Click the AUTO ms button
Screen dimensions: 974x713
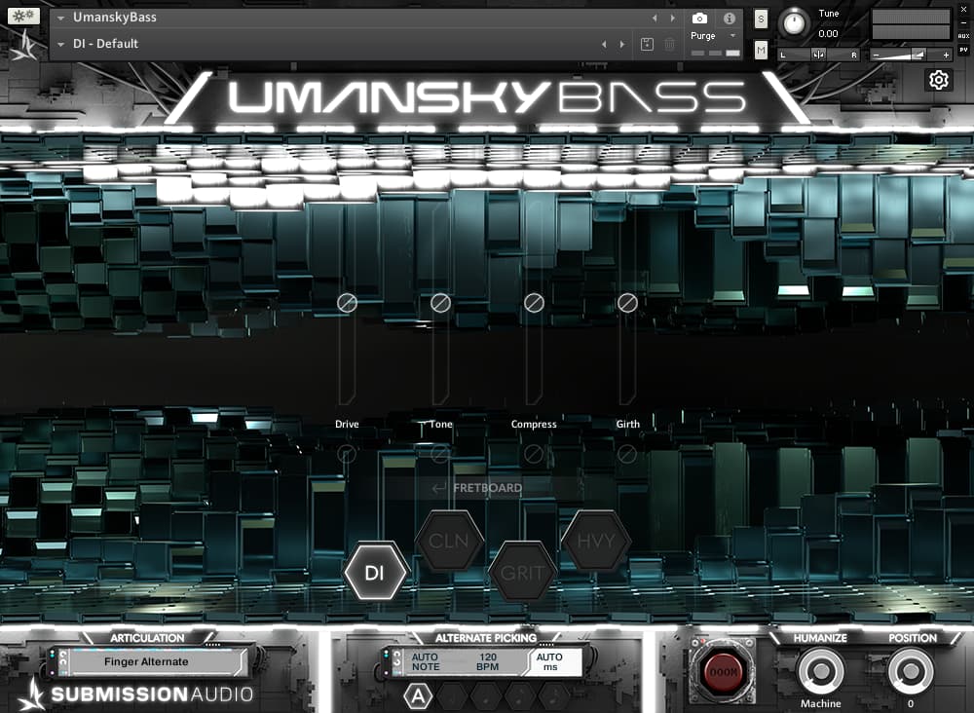(551, 660)
